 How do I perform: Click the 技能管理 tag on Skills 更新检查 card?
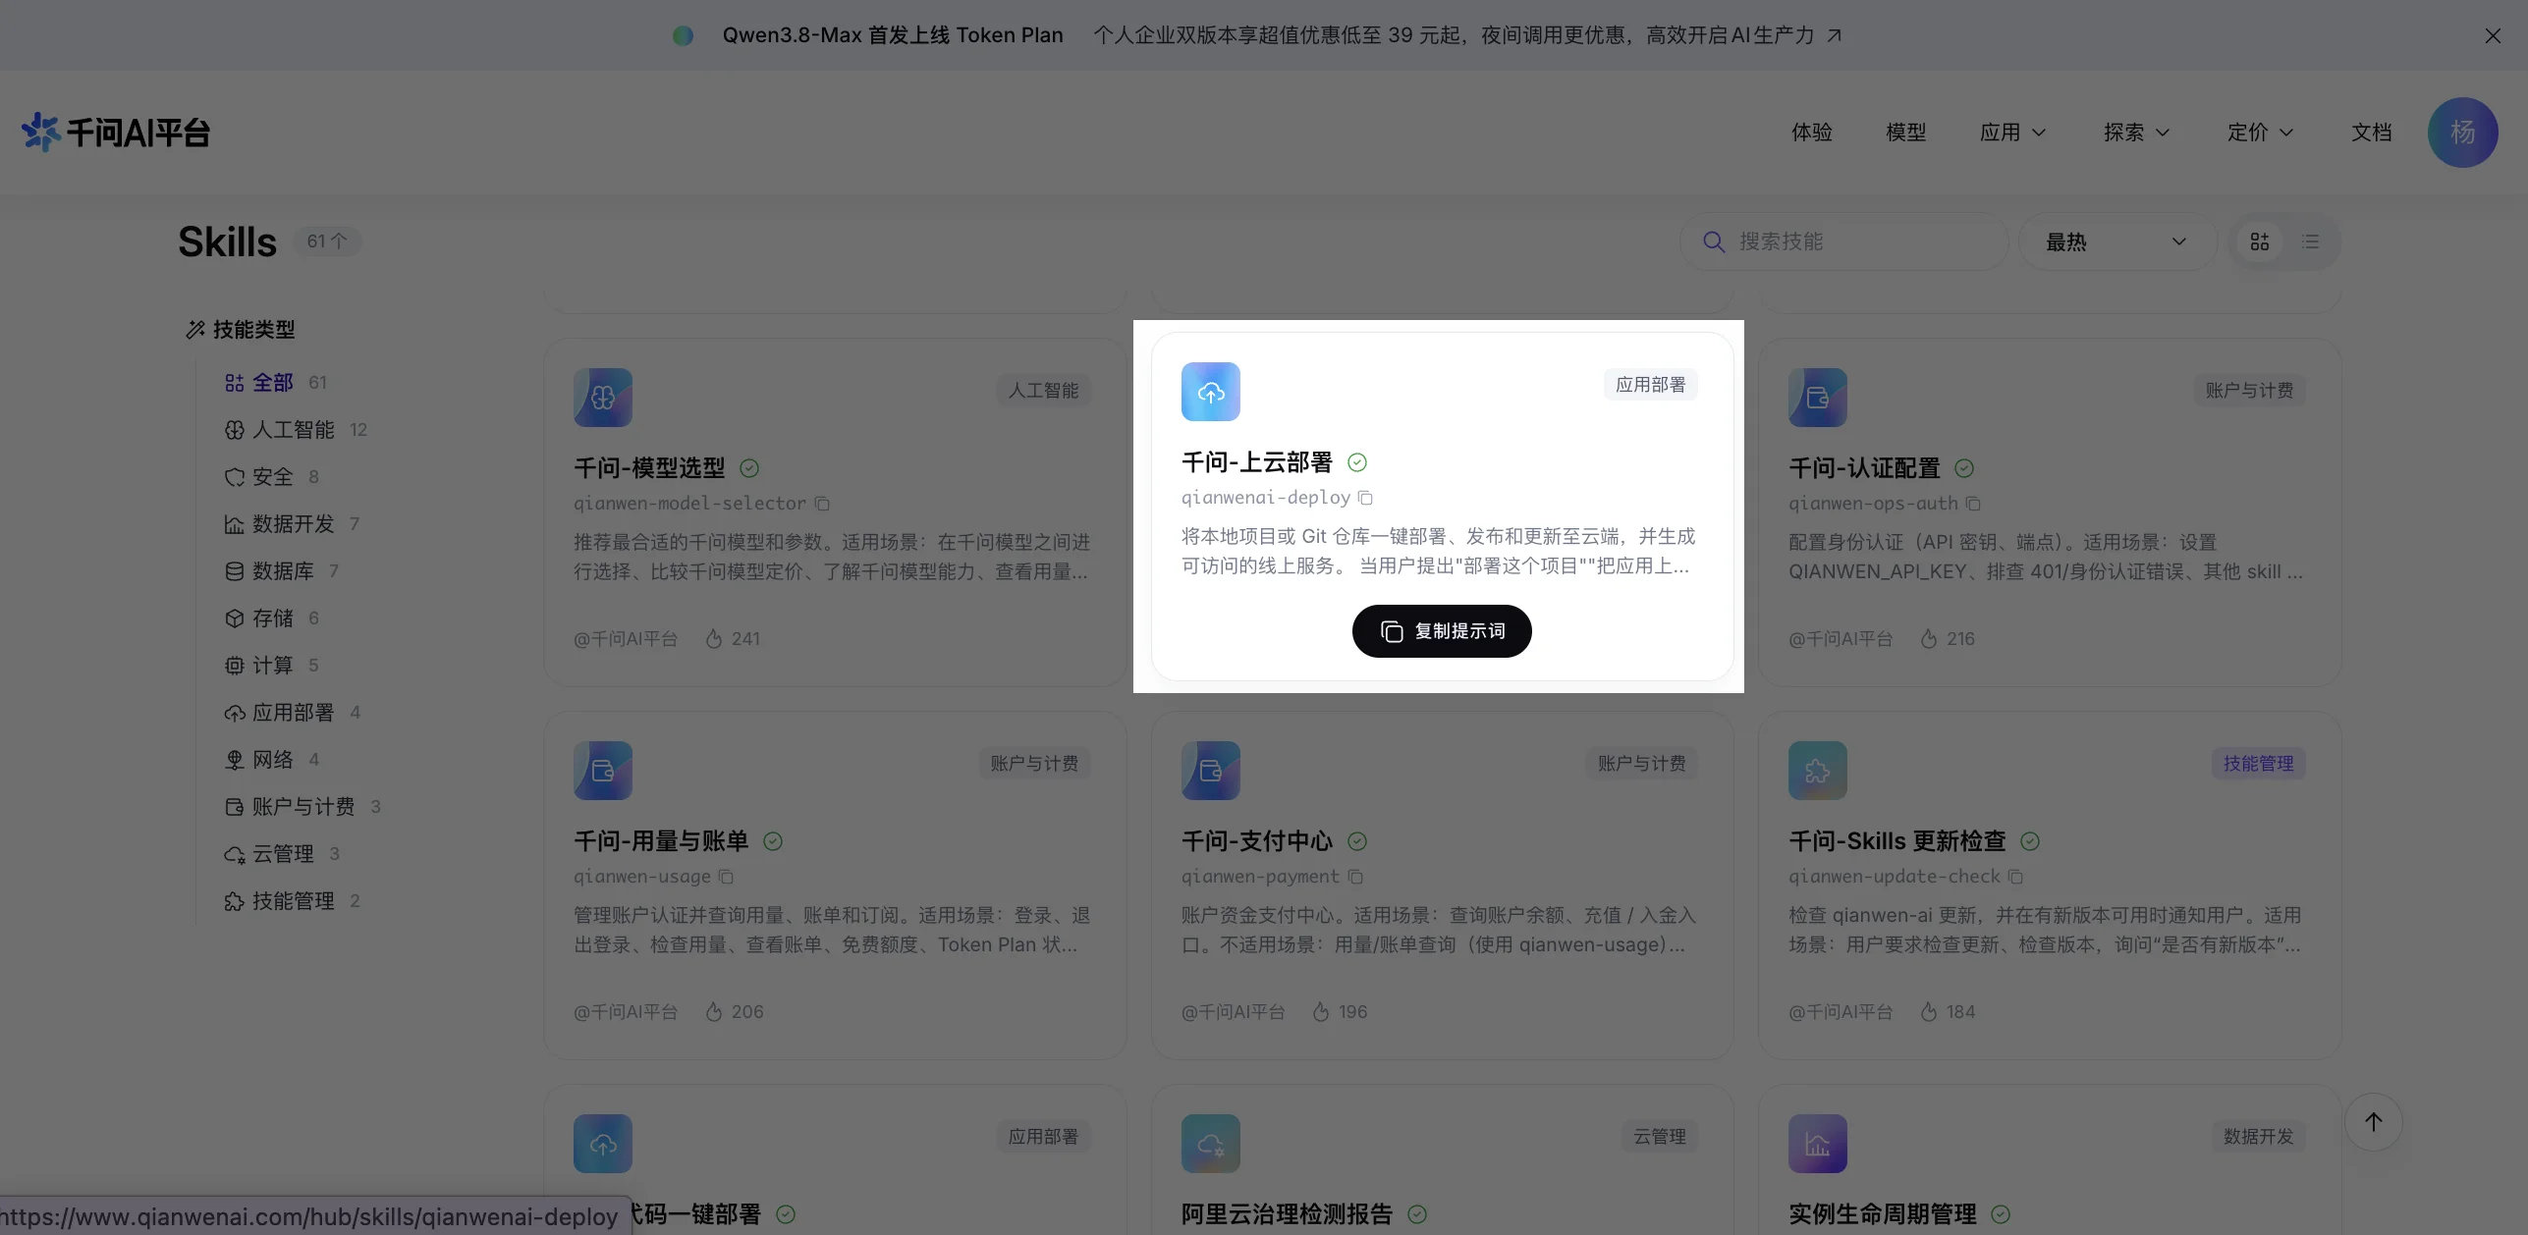[2259, 764]
